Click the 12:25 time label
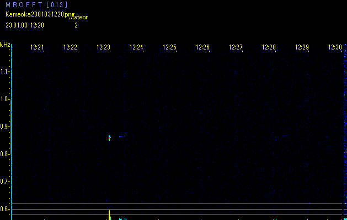347x220 pixels. pos(169,47)
